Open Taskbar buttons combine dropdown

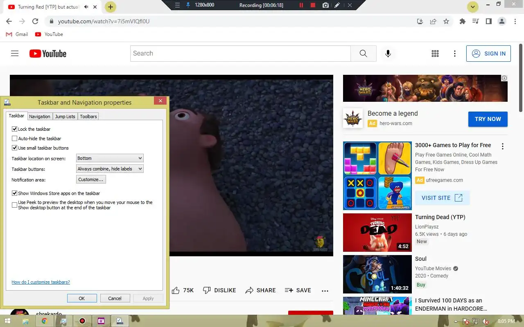click(x=110, y=169)
